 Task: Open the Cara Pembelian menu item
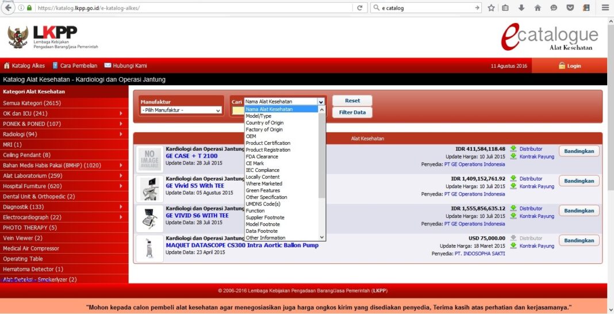tap(75, 66)
